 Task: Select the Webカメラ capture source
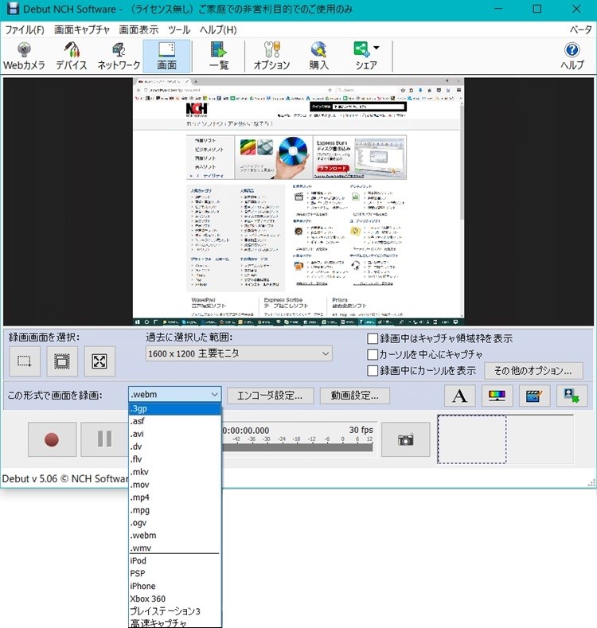click(x=24, y=56)
